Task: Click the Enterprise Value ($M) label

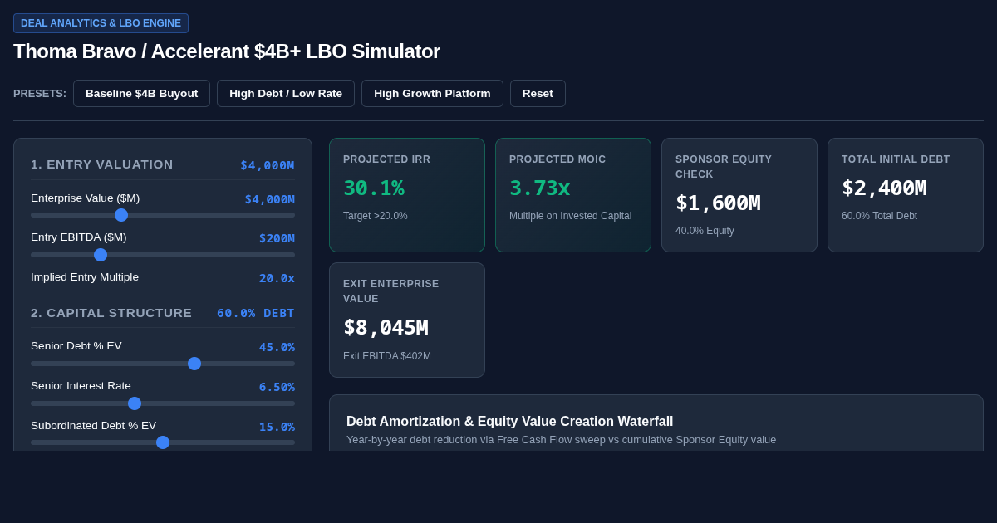Action: pos(86,198)
